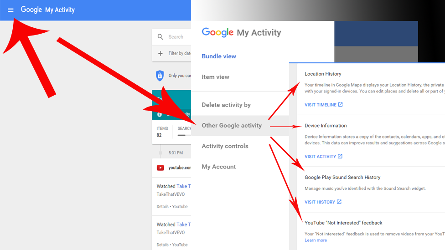The width and height of the screenshot is (445, 250).
Task: Click the external link icon beside VISIT ACTIVITY
Action: (x=340, y=156)
